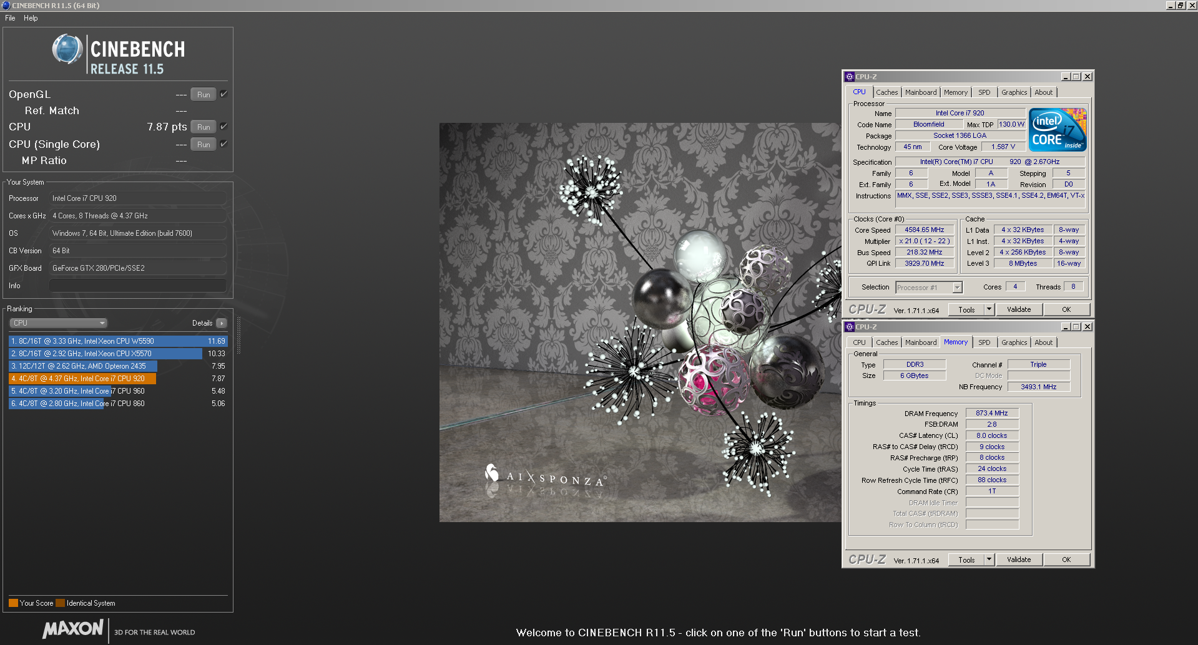Click Tools button in upper CPU-Z window

[x=966, y=309]
